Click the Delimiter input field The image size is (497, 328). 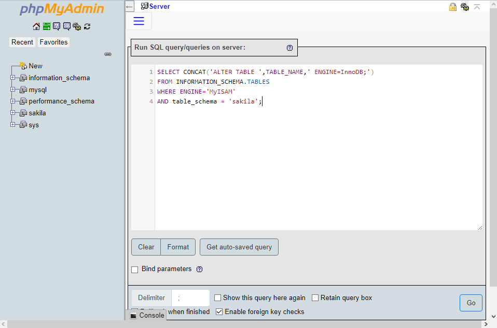coord(190,298)
